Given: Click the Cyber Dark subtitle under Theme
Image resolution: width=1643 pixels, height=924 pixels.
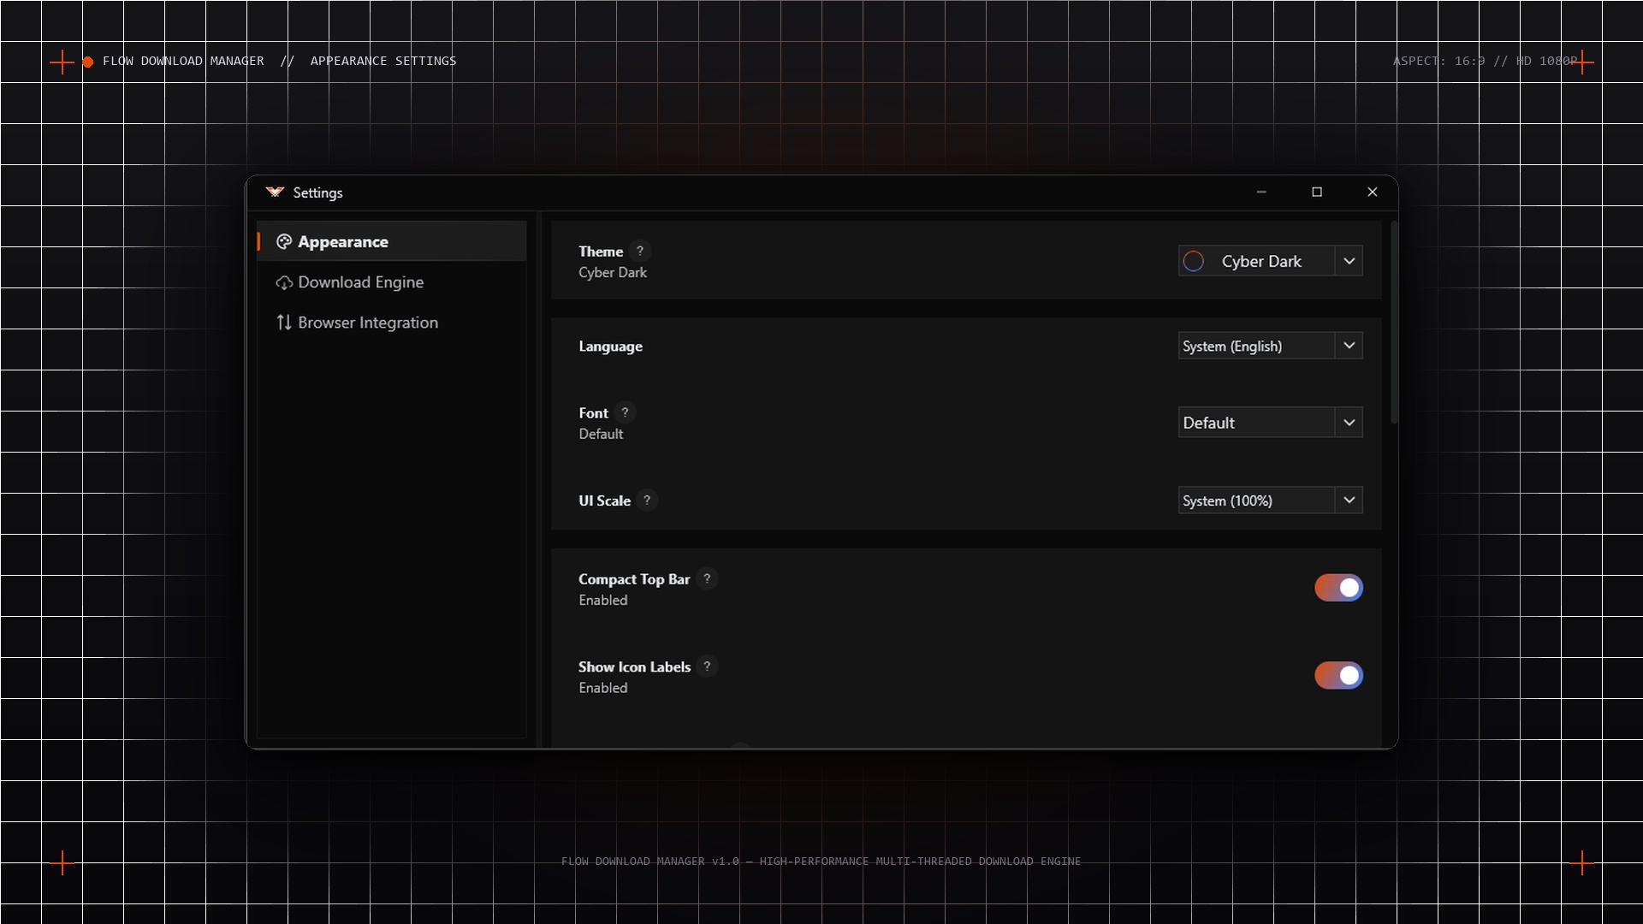Looking at the screenshot, I should pyautogui.click(x=613, y=273).
